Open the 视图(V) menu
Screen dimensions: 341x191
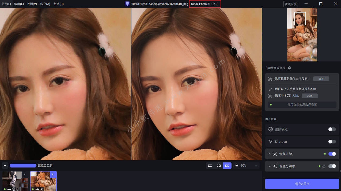coord(32,4)
